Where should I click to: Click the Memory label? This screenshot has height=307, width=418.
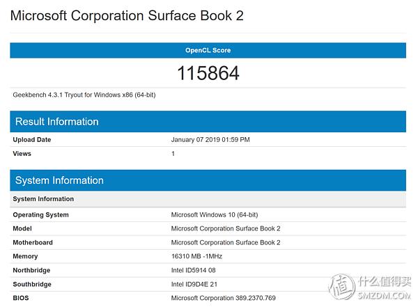tap(25, 256)
